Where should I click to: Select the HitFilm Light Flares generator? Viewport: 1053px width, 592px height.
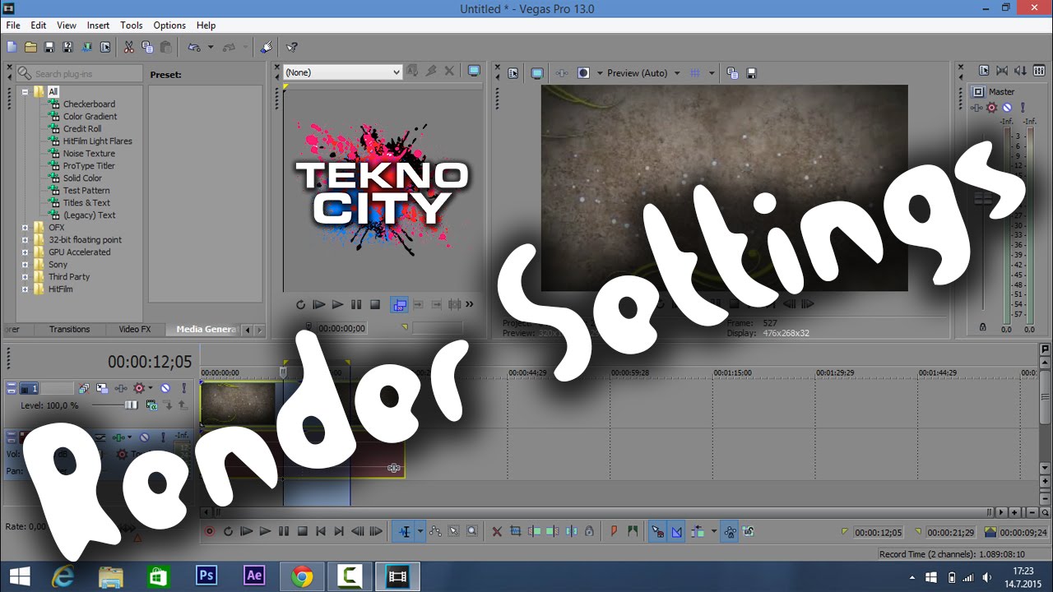coord(97,141)
